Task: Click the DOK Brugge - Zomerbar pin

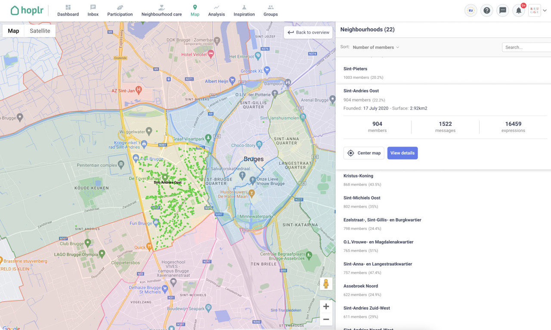Action: coord(217,40)
